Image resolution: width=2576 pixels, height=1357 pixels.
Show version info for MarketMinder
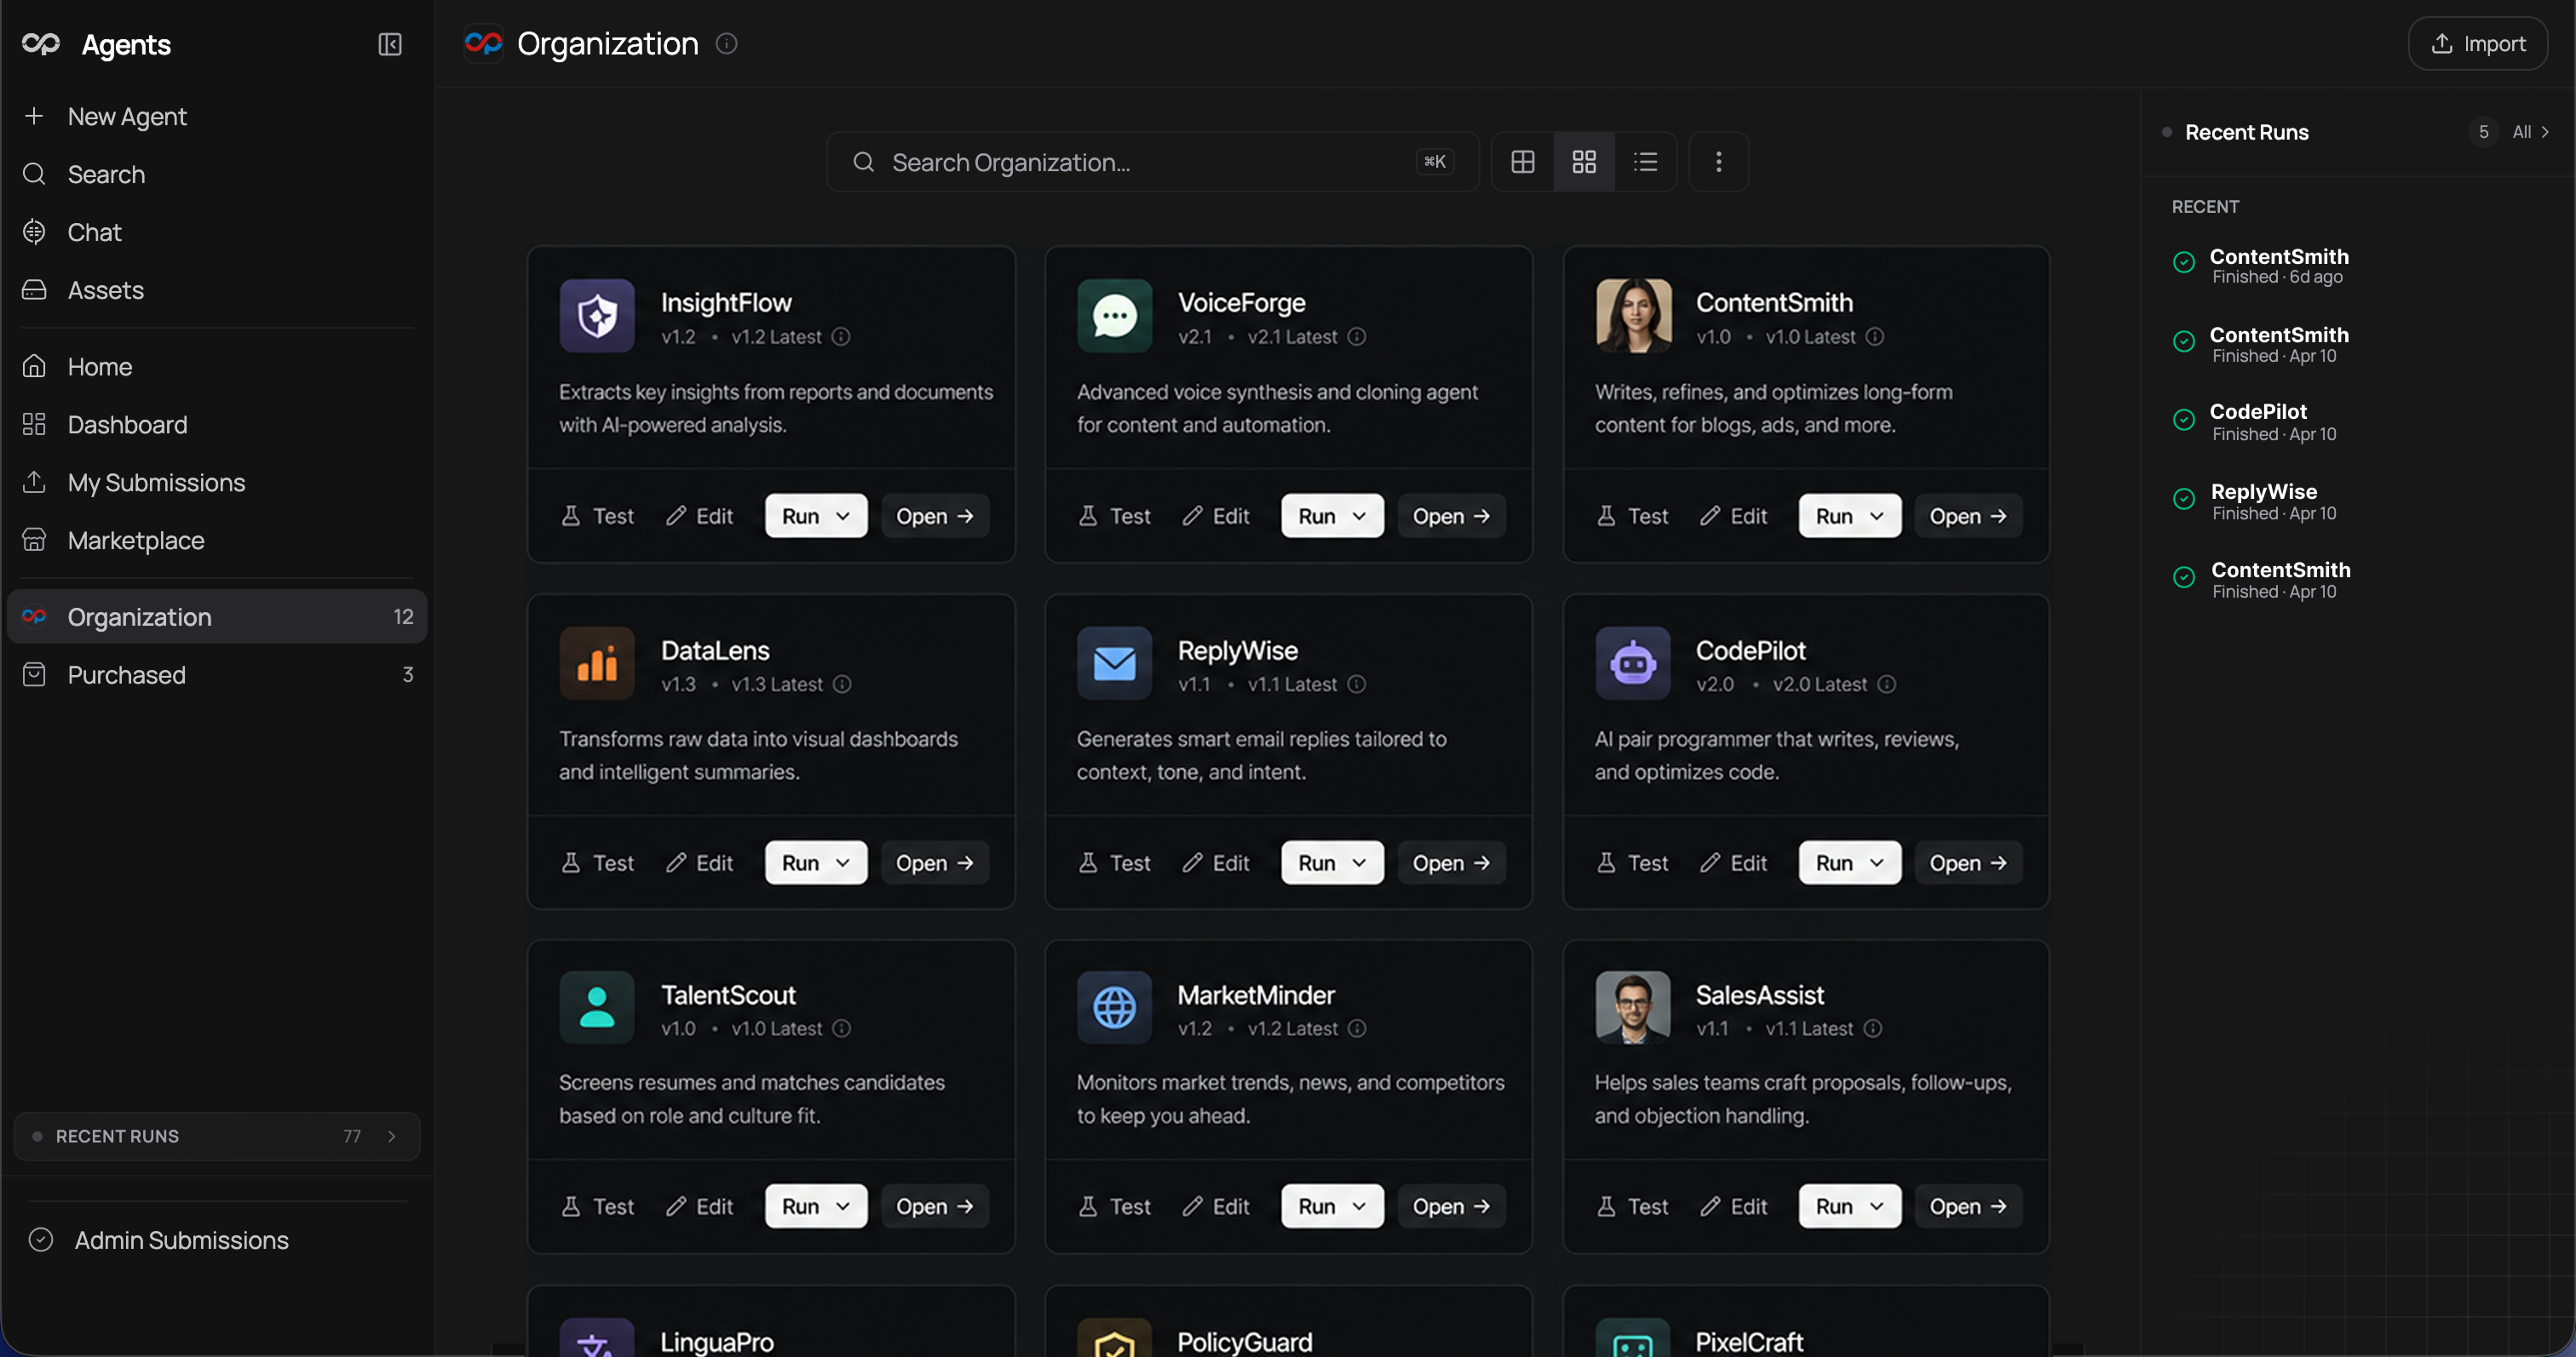click(x=1357, y=1028)
